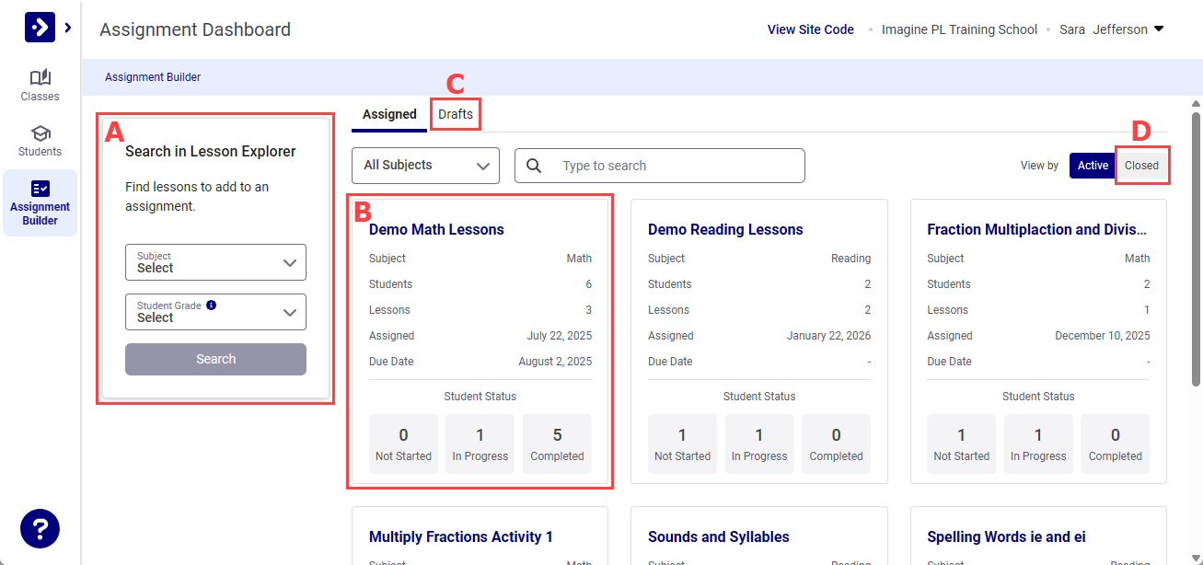Open the Subject select dropdown
The image size is (1203, 565).
(x=215, y=262)
